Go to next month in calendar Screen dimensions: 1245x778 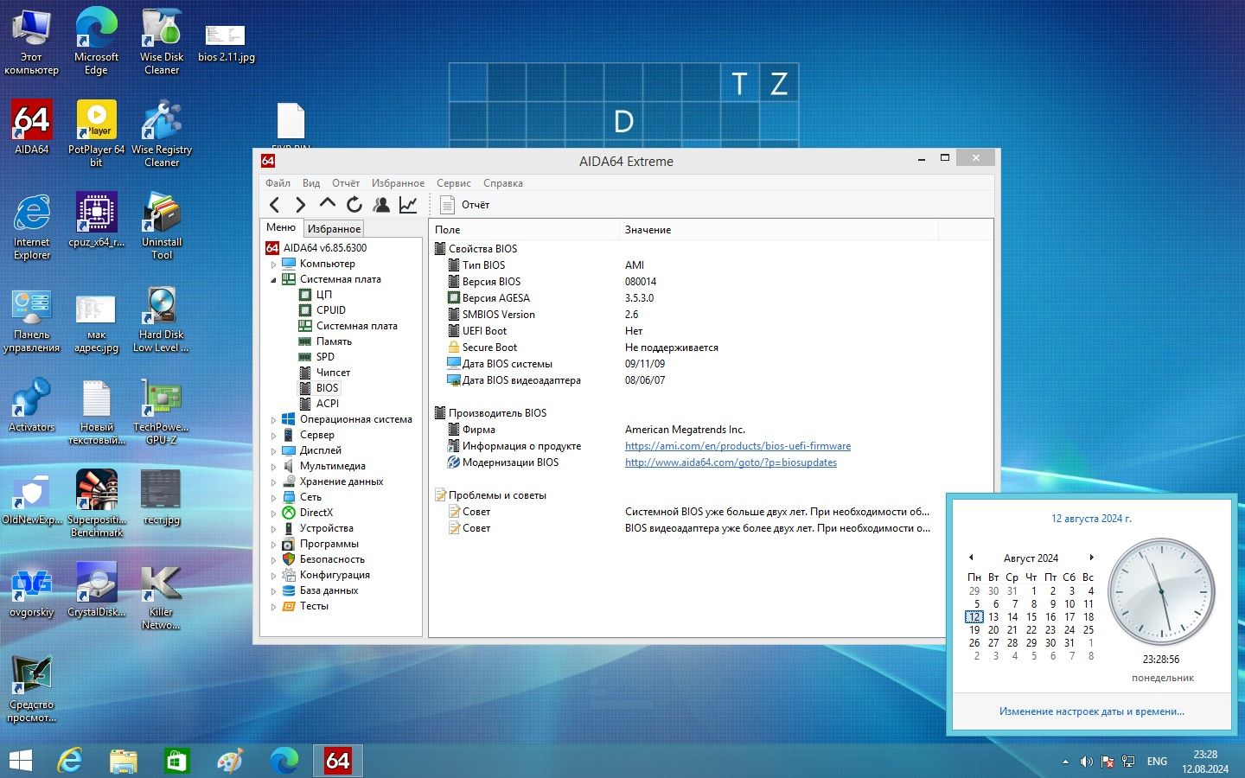(1092, 558)
